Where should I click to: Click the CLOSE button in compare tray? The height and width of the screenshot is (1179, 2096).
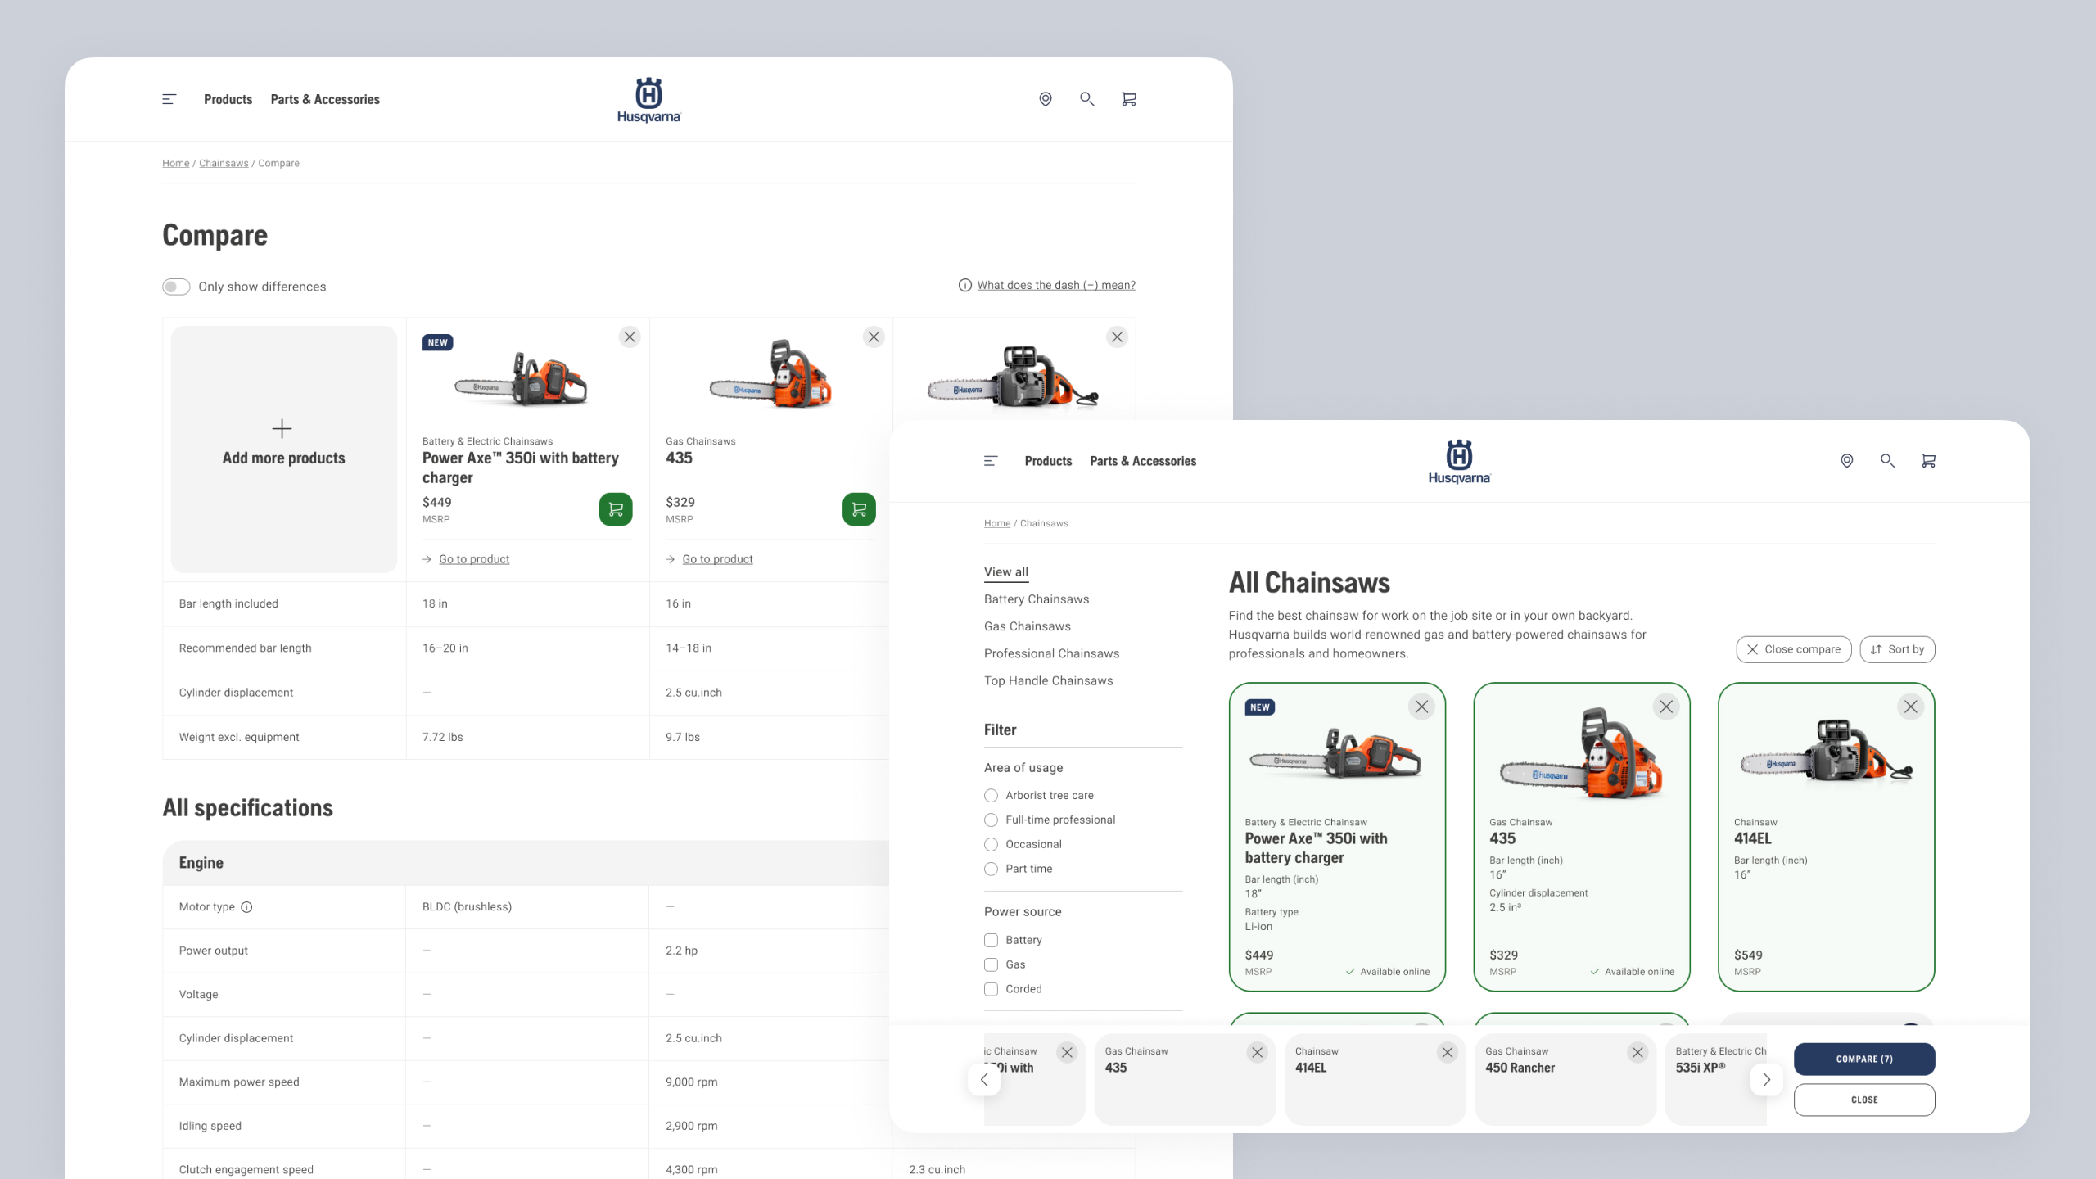click(1864, 1100)
